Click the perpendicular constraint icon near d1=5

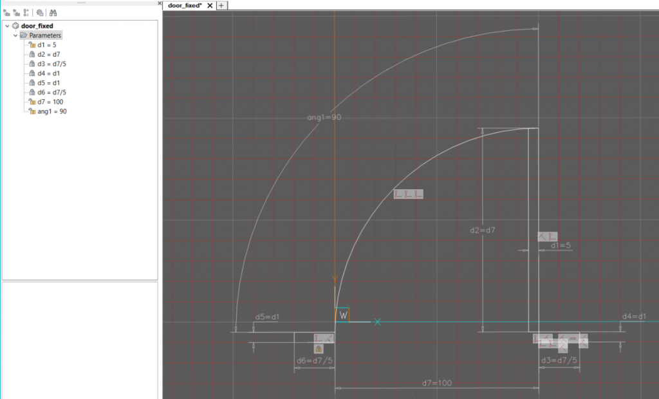tap(543, 237)
